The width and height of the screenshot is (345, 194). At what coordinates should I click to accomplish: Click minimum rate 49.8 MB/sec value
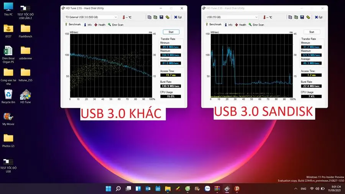click(171, 47)
